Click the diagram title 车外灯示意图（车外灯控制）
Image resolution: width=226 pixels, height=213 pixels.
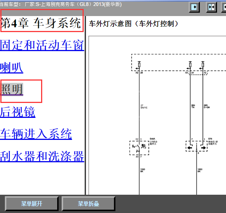133,24
